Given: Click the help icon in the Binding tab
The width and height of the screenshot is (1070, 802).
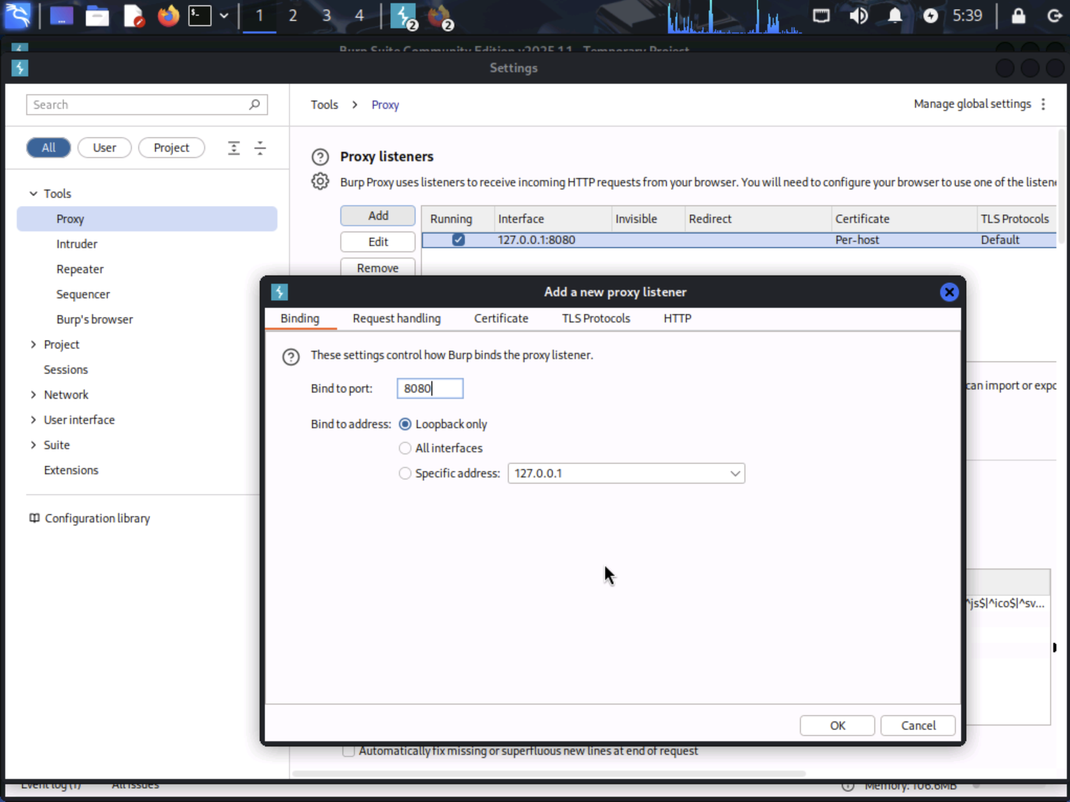Looking at the screenshot, I should pos(290,357).
